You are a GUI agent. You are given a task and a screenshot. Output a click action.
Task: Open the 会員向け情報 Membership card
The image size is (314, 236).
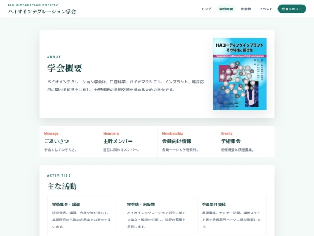(187, 142)
